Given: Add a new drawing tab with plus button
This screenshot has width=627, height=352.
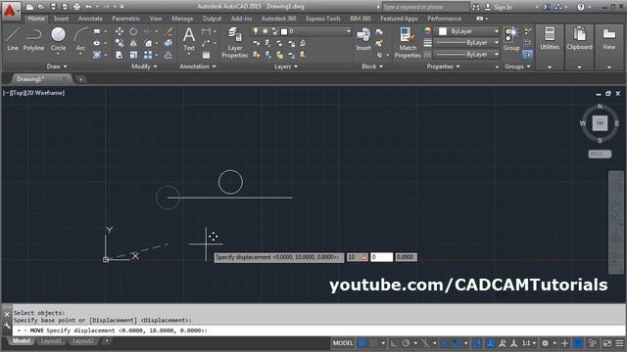Looking at the screenshot, I should (x=80, y=79).
